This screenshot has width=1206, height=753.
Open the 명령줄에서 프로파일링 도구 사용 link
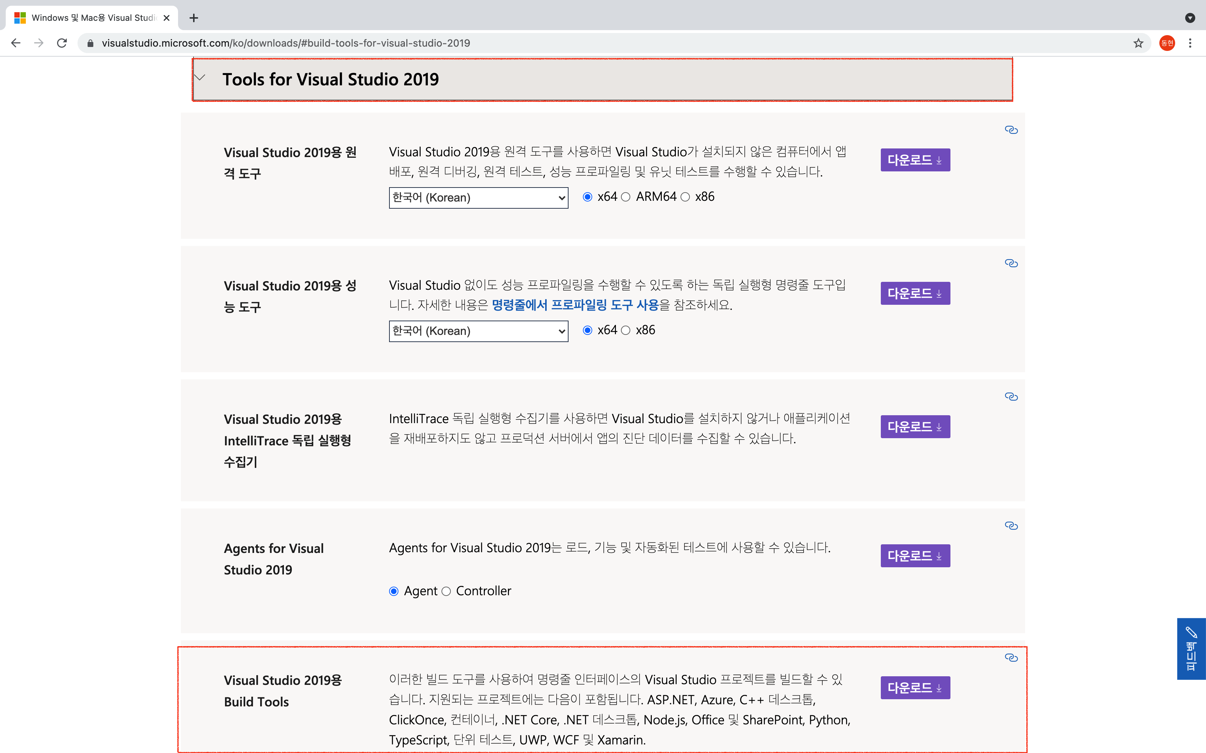point(575,305)
